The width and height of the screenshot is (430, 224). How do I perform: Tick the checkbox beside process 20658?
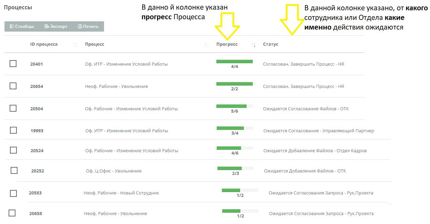point(12,213)
